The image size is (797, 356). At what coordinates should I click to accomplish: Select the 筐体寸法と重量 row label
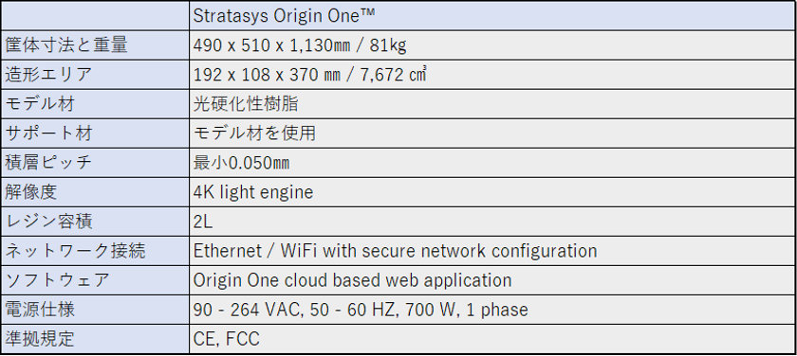point(95,45)
